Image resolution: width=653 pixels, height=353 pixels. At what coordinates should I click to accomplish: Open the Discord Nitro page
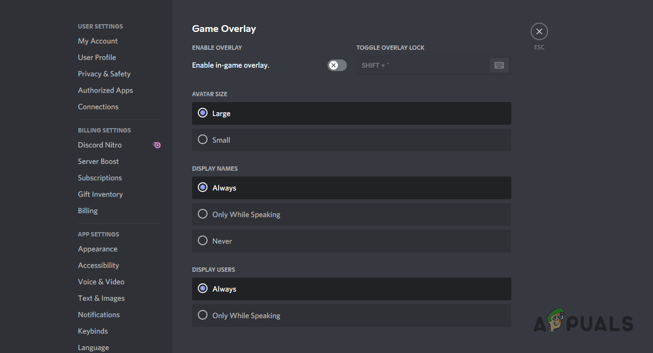pos(100,145)
